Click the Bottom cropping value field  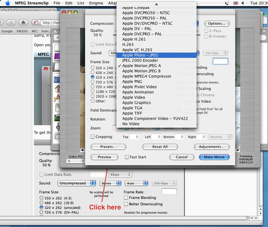[x=179, y=137]
